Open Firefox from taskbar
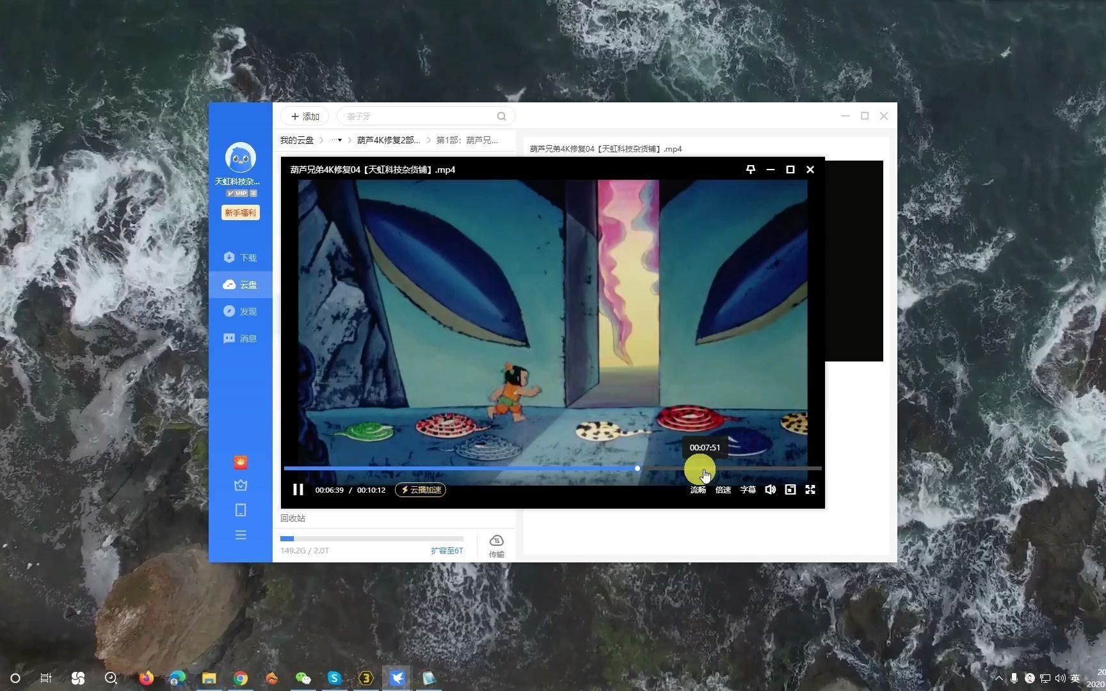The height and width of the screenshot is (691, 1106). (x=147, y=678)
